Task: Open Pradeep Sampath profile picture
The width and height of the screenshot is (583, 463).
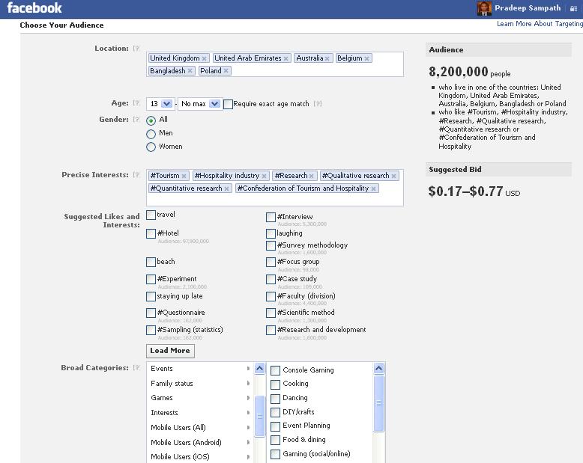Action: point(484,8)
